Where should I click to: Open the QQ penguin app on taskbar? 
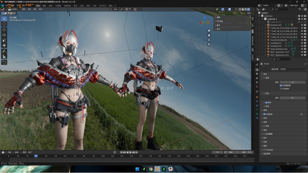click(x=171, y=169)
